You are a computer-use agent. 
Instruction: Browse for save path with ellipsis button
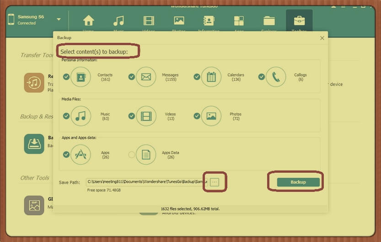pyautogui.click(x=215, y=182)
